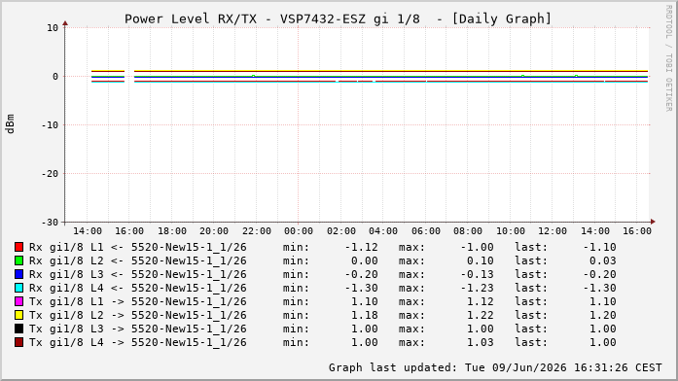Click the Rx L1 last value -1.10
Viewport: 678px width, 381px height.
[x=599, y=248]
